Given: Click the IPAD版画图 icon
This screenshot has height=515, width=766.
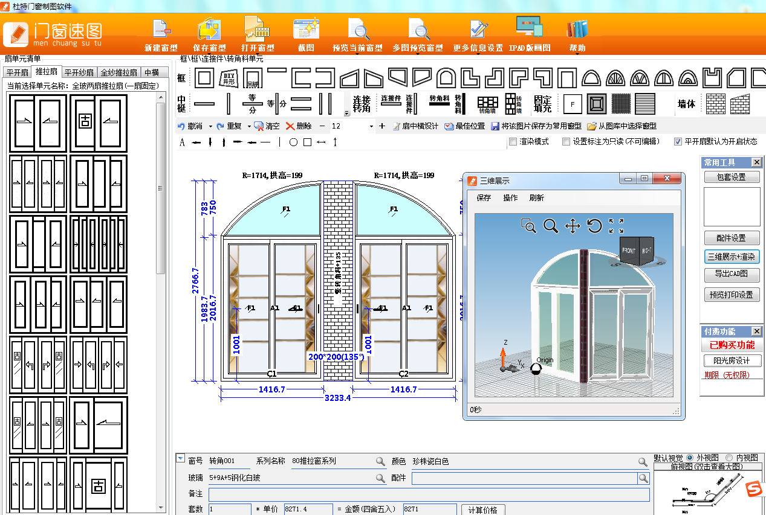Looking at the screenshot, I should pos(529,28).
